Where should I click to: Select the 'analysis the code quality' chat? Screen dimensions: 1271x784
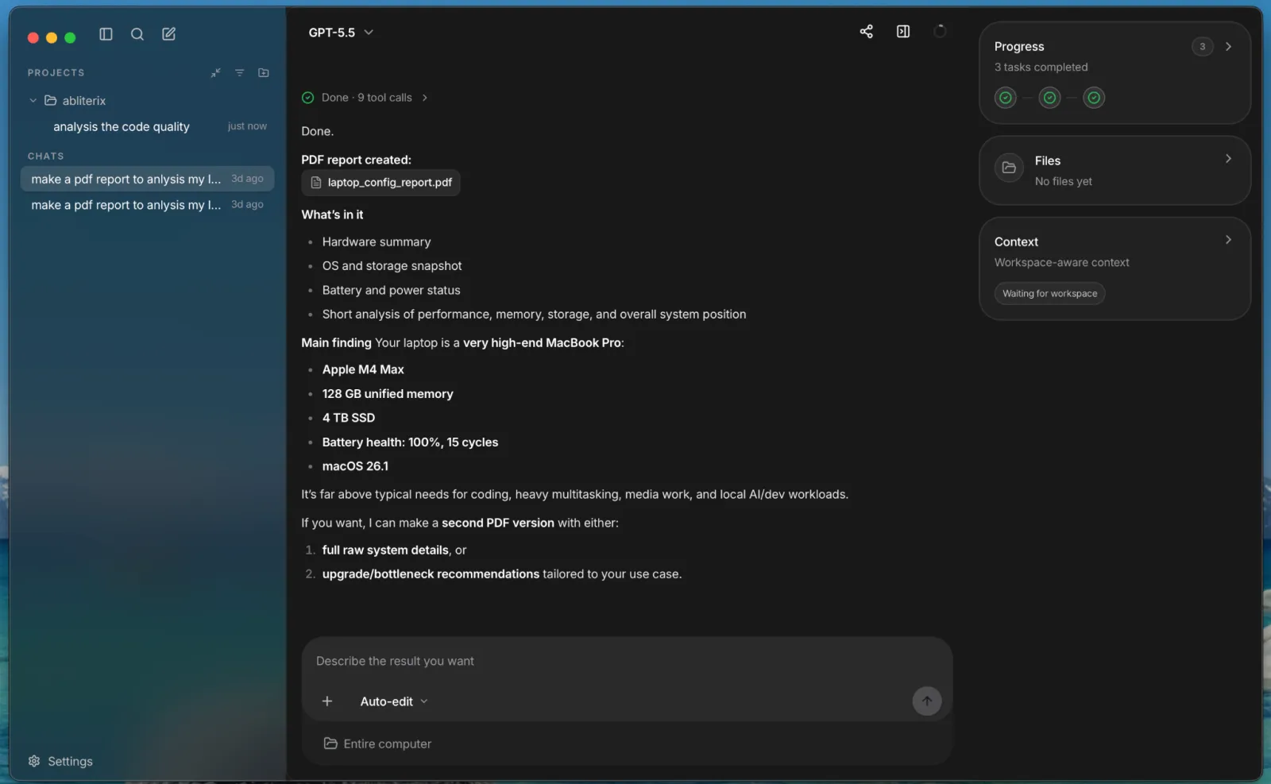tap(122, 127)
